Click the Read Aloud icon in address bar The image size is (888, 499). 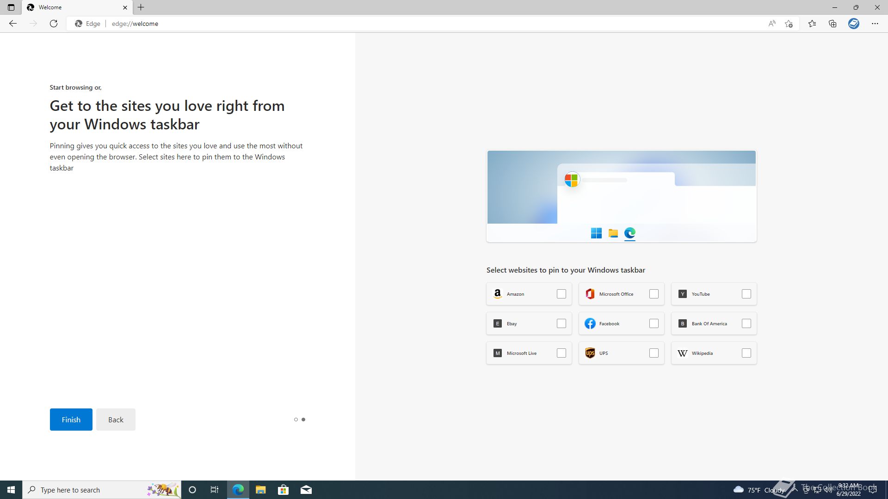[772, 24]
